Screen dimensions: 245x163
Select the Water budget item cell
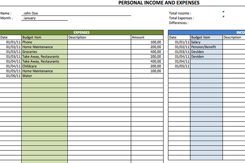[x=44, y=76]
